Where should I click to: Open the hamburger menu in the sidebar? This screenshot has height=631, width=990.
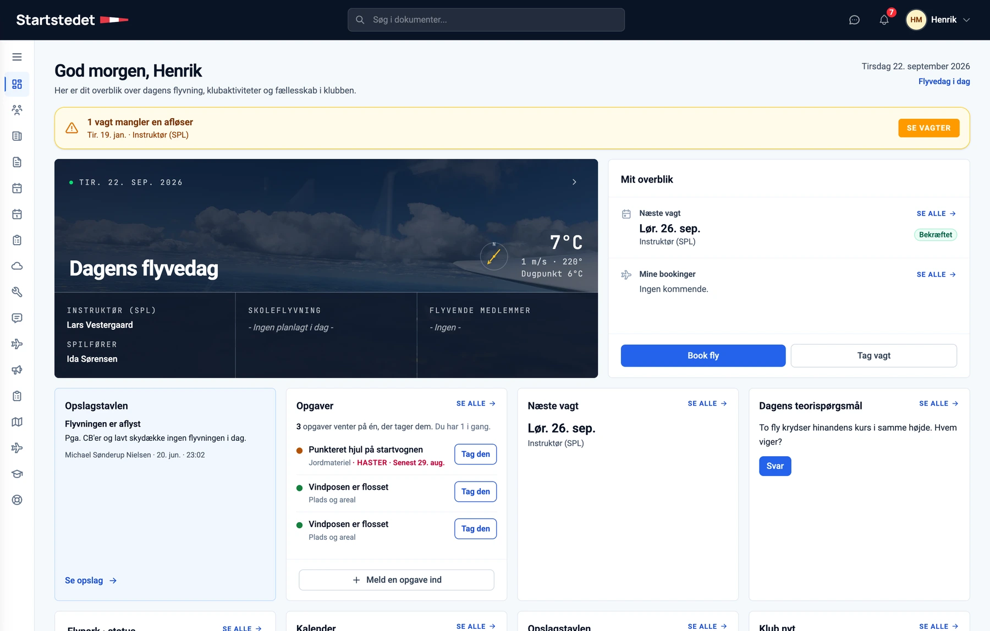point(17,57)
